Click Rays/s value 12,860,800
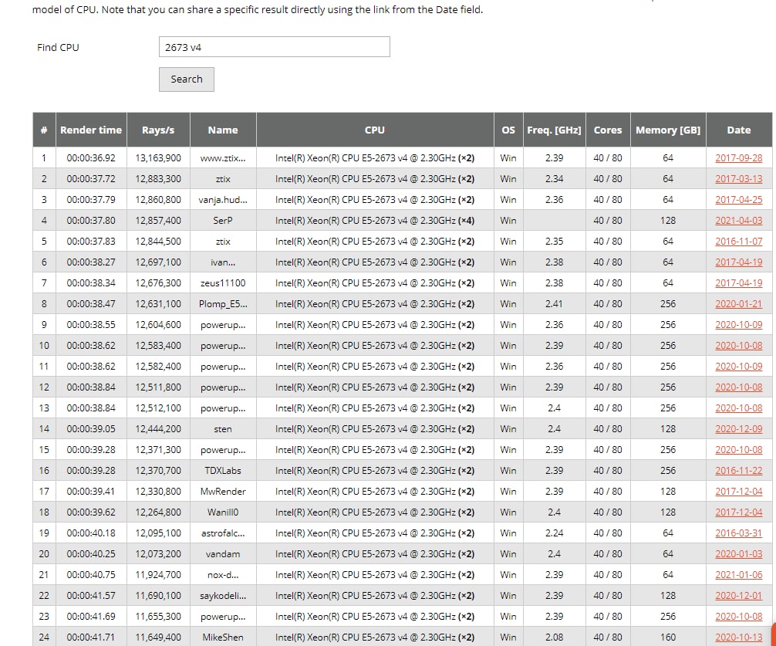 tap(158, 199)
